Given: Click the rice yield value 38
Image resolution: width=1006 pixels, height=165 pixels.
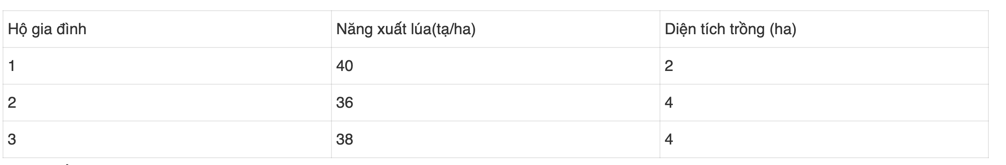Looking at the screenshot, I should (x=345, y=139).
